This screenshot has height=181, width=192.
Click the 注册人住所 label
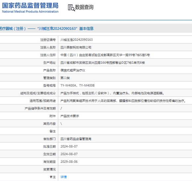(48, 55)
